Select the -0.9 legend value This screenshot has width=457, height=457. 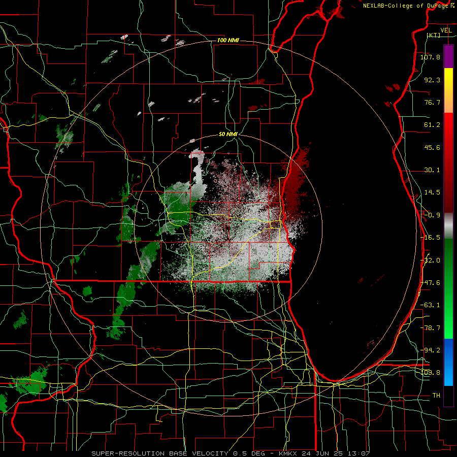(432, 215)
